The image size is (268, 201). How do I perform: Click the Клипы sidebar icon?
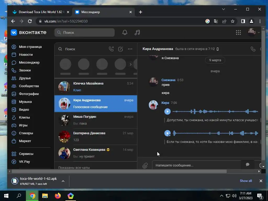tap(14, 118)
